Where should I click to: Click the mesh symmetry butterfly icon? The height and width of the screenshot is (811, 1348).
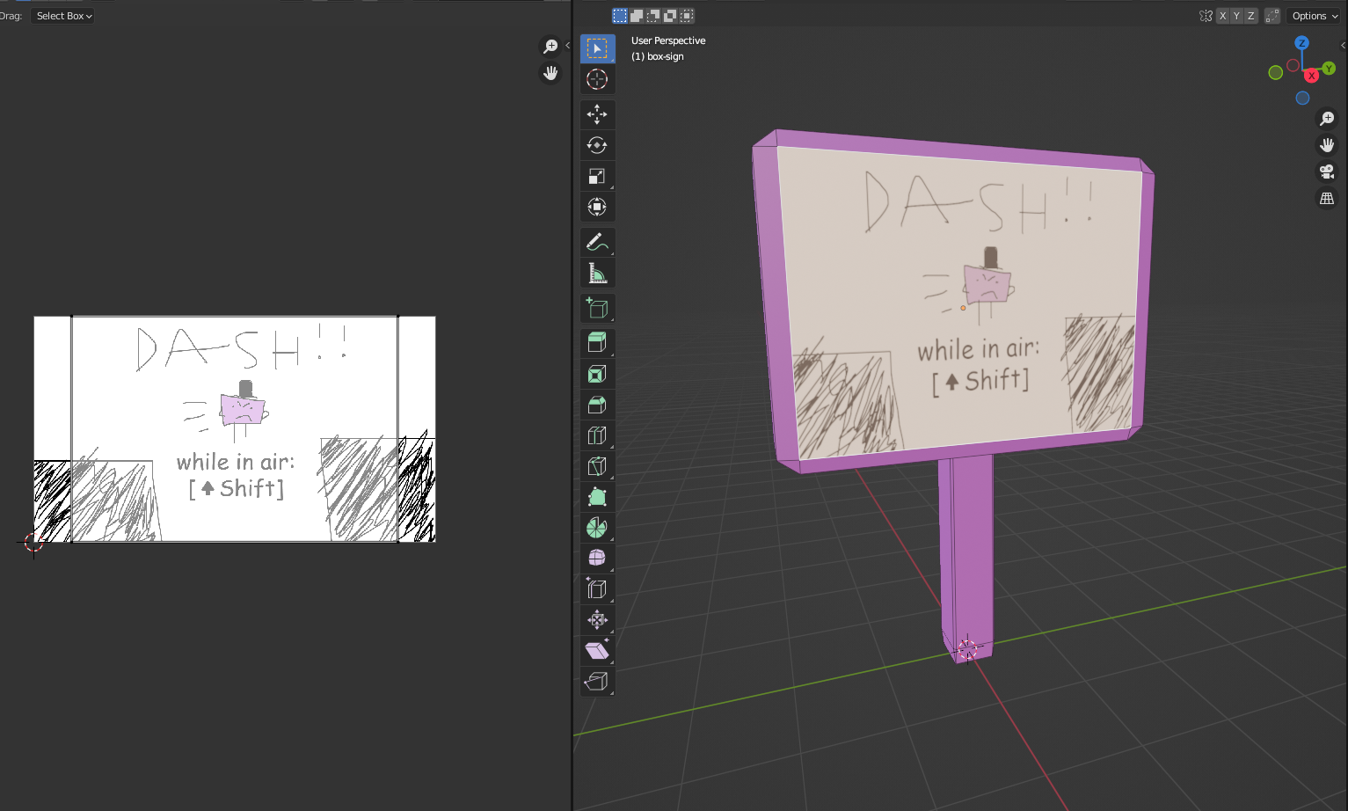[1206, 16]
